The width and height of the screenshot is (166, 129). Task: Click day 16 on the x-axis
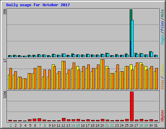tap(83, 125)
